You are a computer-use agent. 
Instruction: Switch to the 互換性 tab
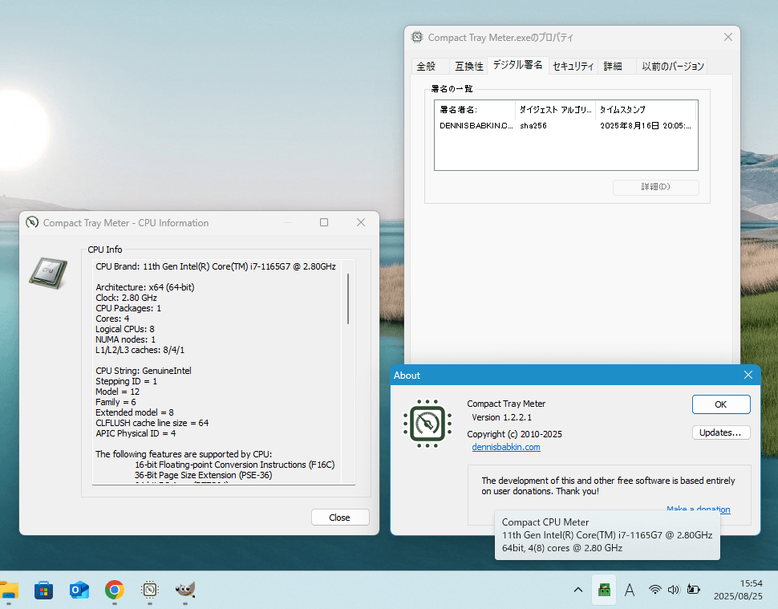[x=469, y=66]
